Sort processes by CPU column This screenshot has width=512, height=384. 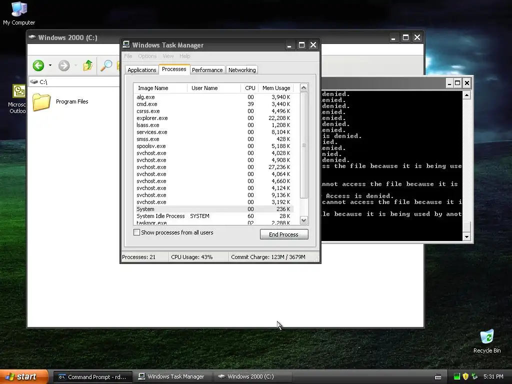point(249,88)
